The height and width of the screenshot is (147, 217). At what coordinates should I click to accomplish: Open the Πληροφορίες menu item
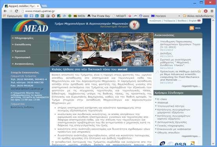30,38
